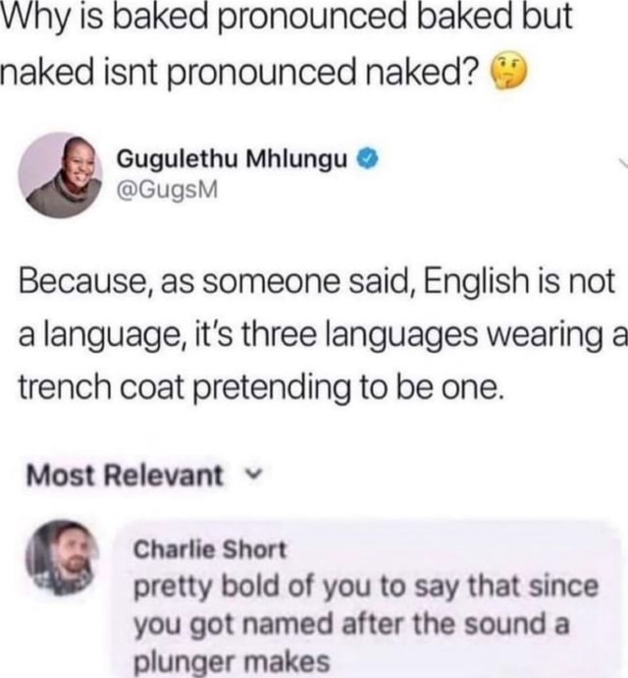628x678 pixels.
Task: Click the word 'naked?' before the emoji
Action: coord(423,69)
